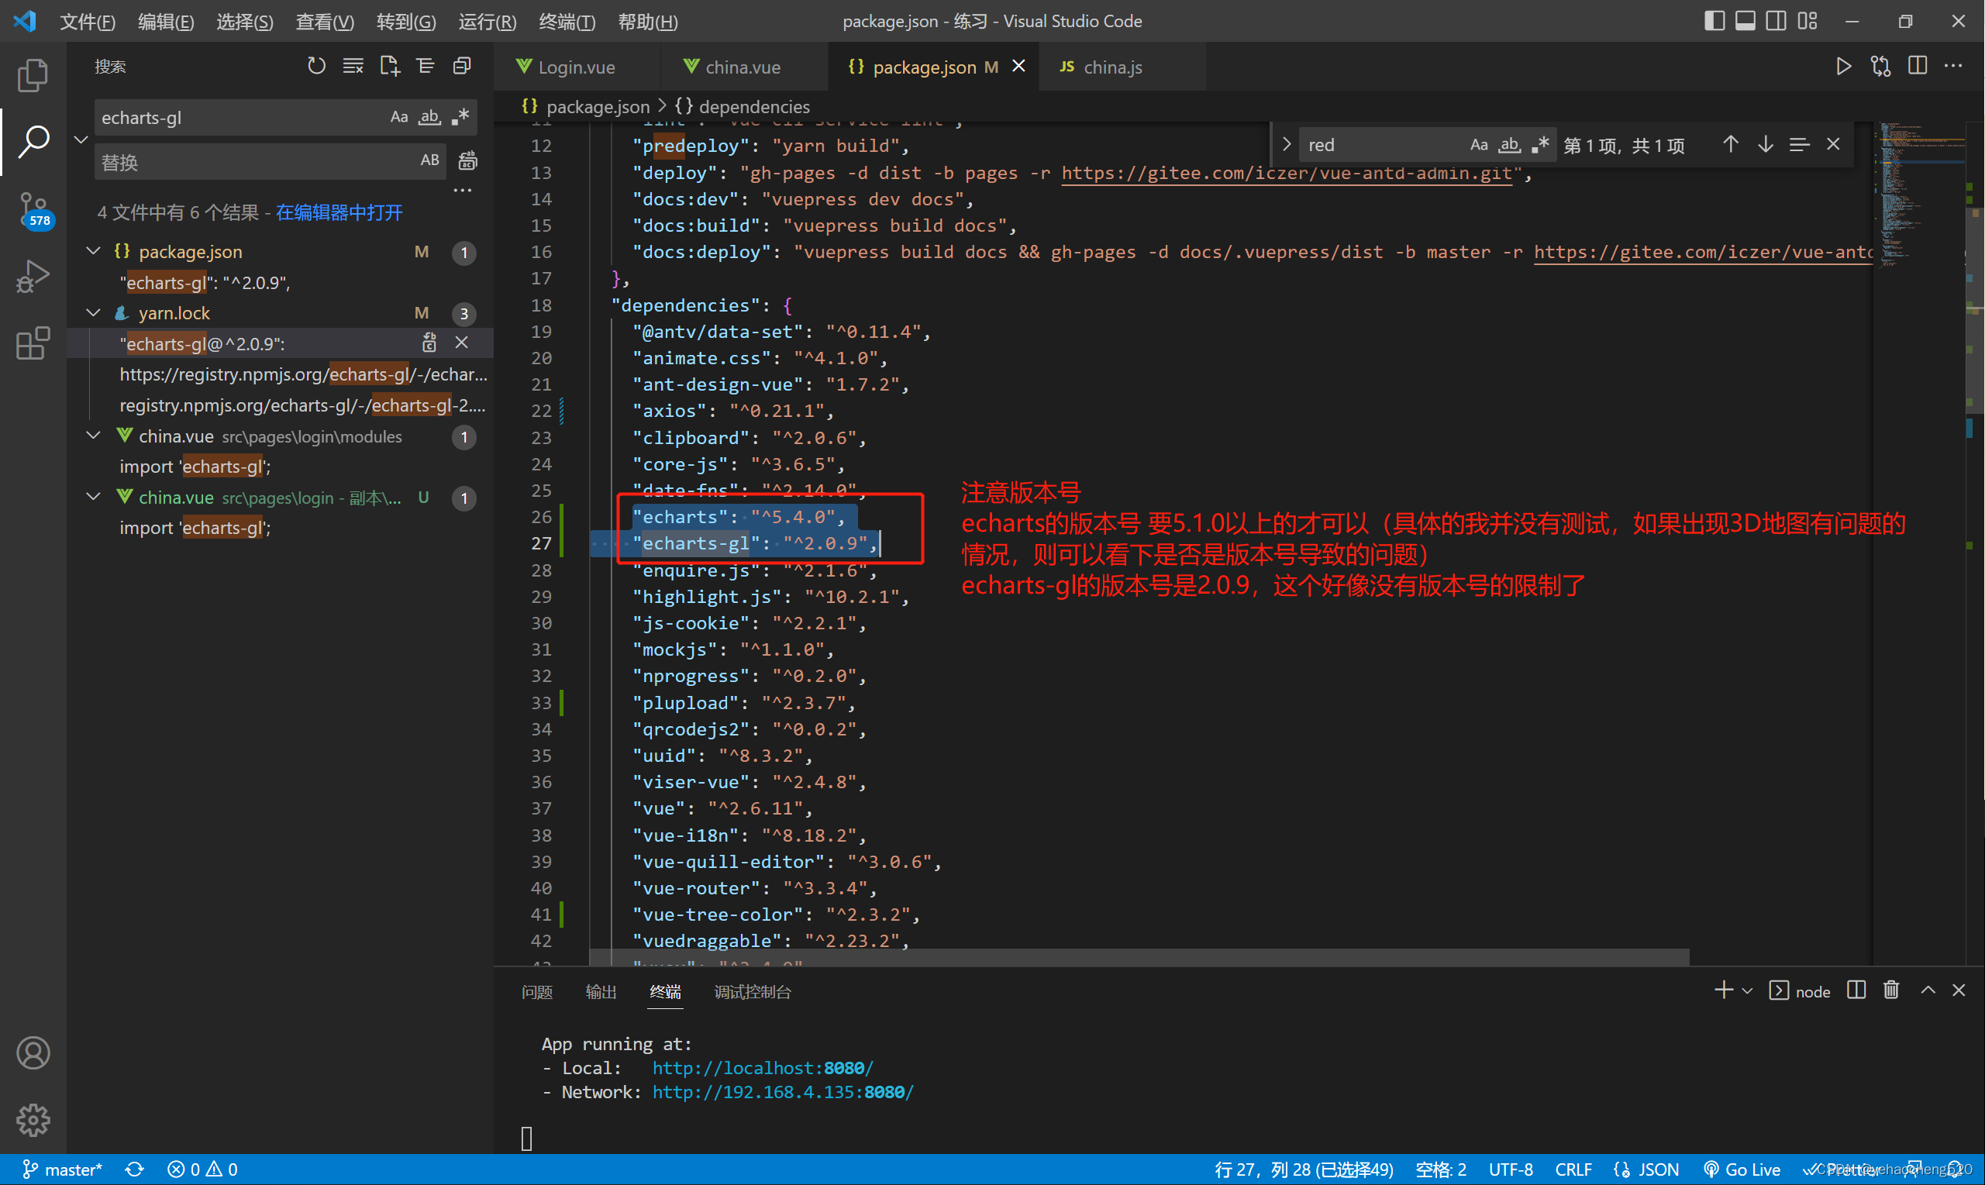Toggle regular expression in sidebar search

pyautogui.click(x=460, y=117)
